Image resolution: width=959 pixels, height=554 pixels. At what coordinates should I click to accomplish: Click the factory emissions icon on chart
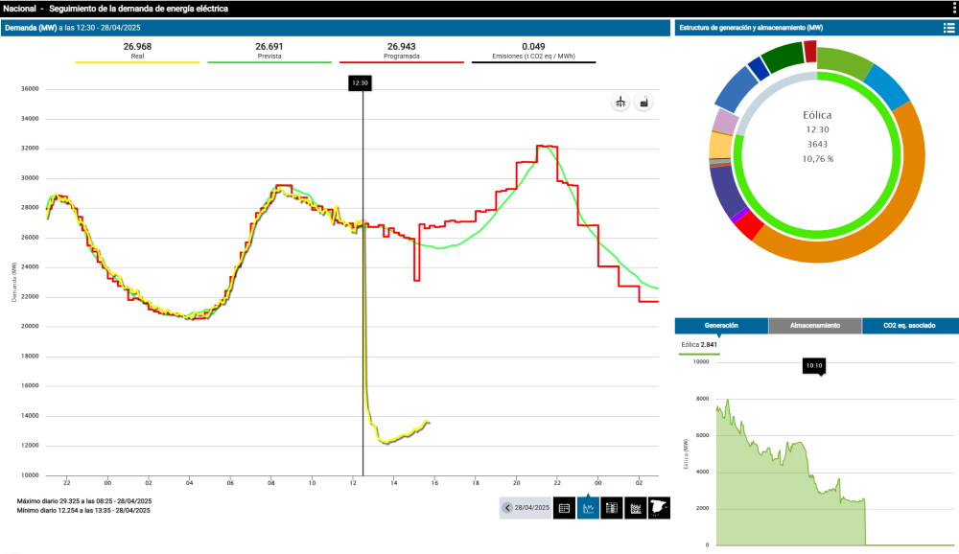[x=643, y=103]
